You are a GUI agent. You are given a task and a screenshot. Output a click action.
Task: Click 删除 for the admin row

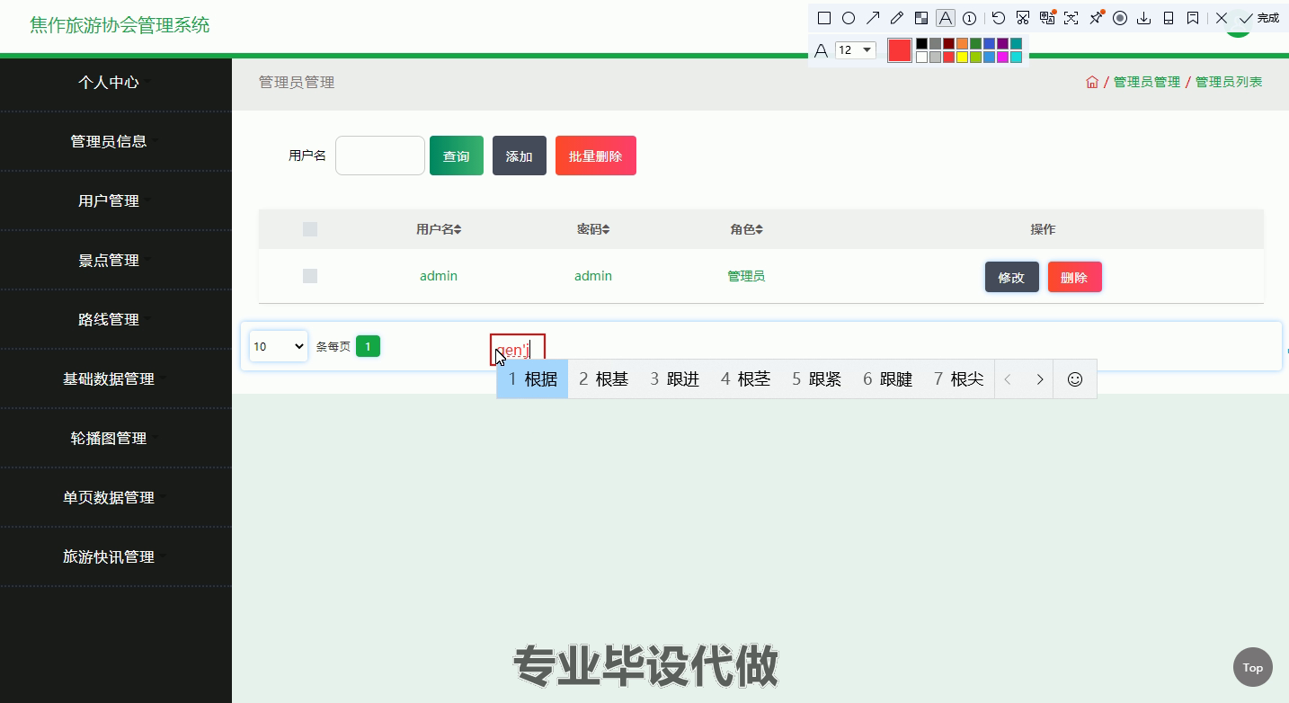1075,277
